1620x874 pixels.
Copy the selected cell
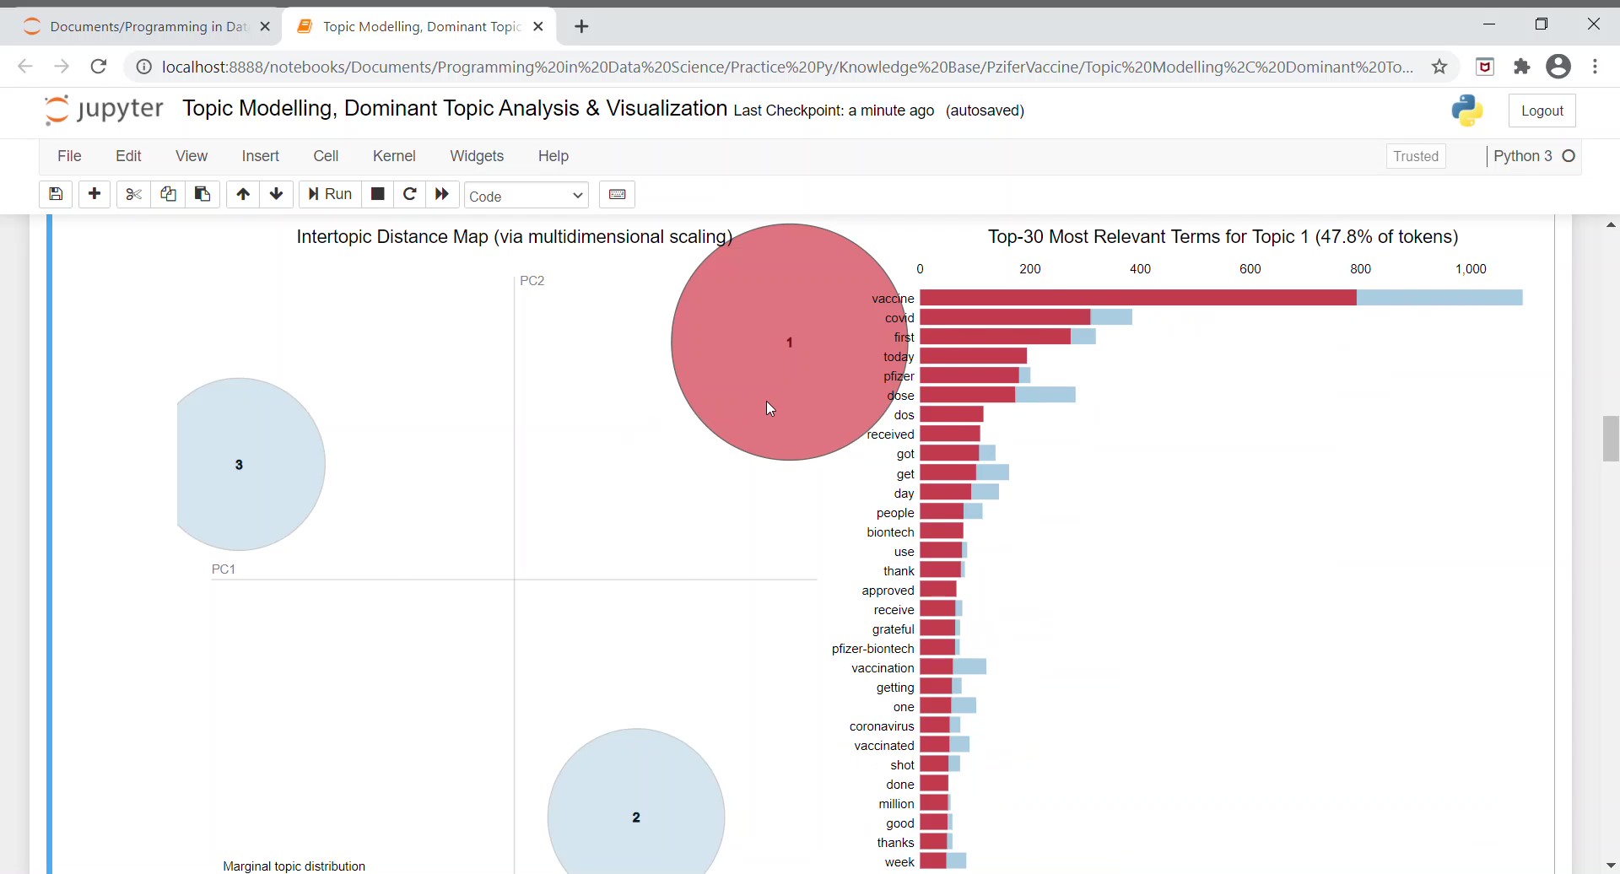167,194
